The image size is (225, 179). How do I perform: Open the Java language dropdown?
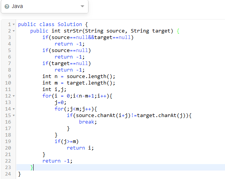pos(45,7)
